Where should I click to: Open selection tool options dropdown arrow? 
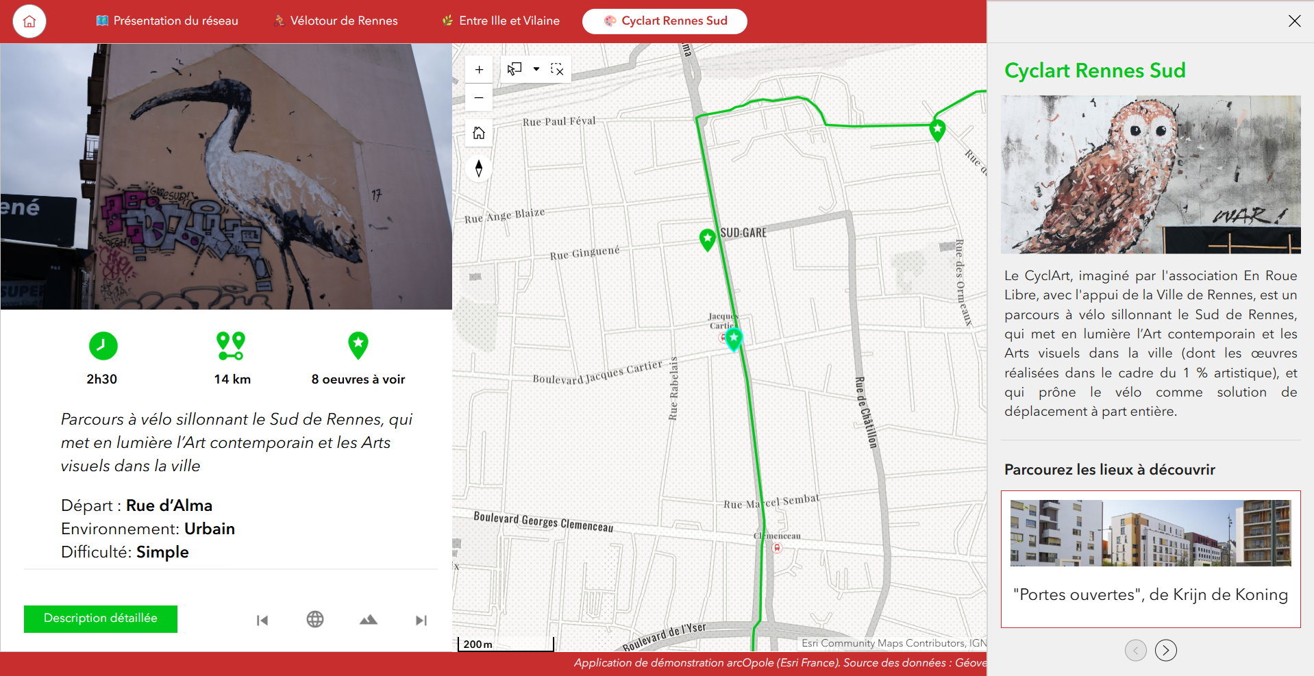coord(536,69)
